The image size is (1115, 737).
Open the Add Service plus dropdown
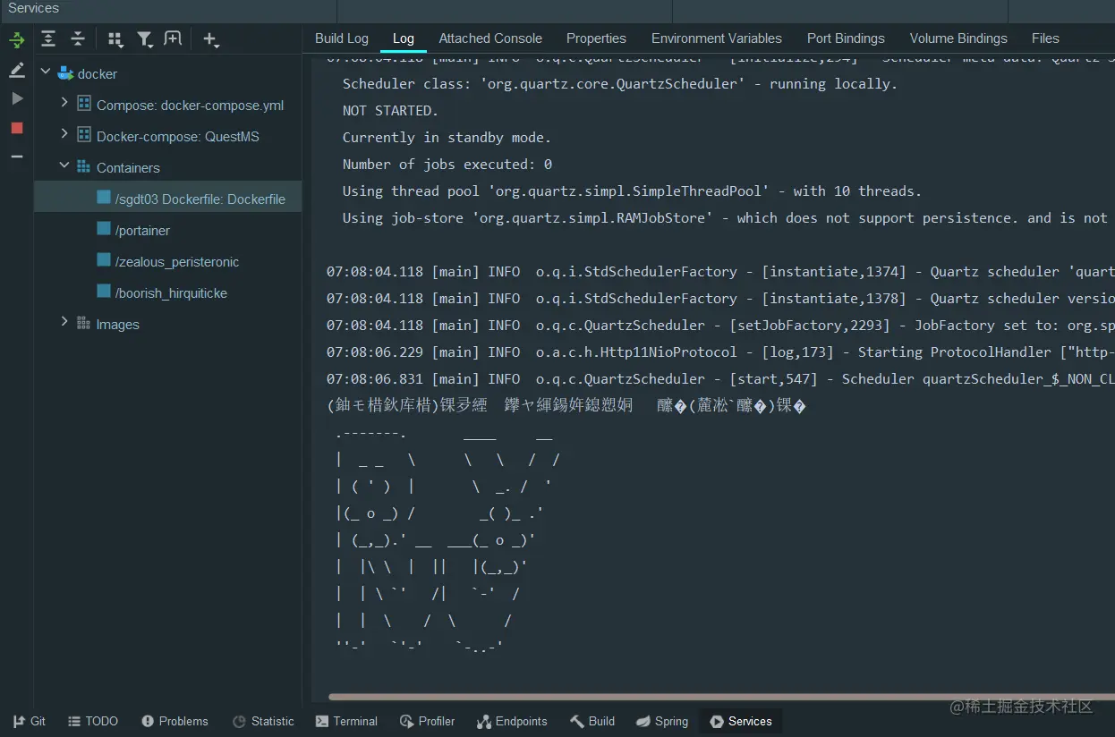pyautogui.click(x=211, y=39)
